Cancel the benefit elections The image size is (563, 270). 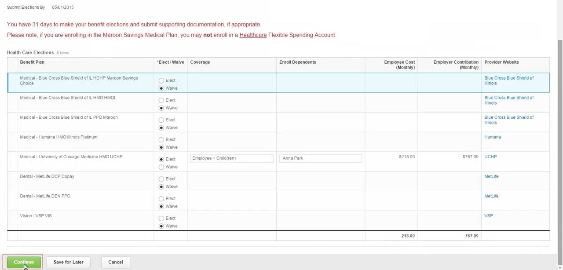click(116, 262)
